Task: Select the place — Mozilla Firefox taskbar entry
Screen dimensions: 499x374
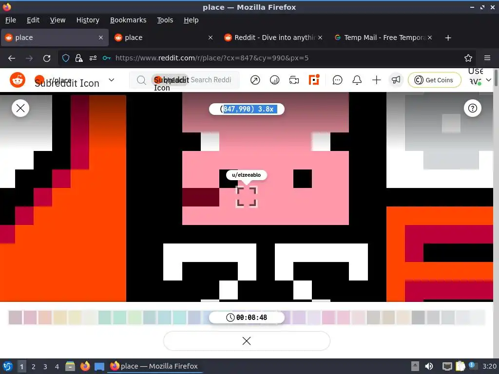Action: point(154,366)
